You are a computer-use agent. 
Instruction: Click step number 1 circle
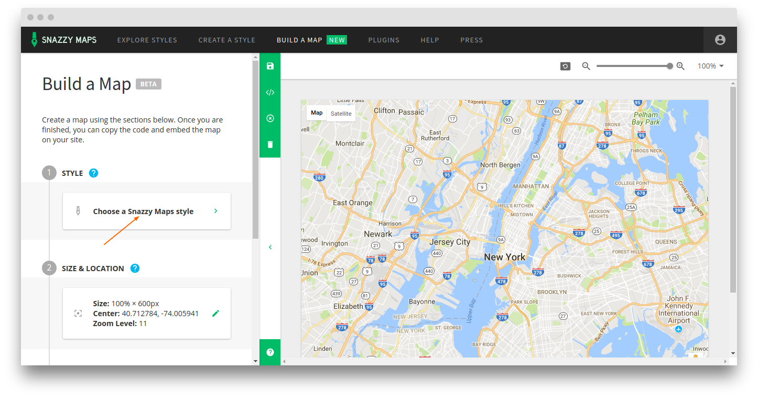click(49, 173)
